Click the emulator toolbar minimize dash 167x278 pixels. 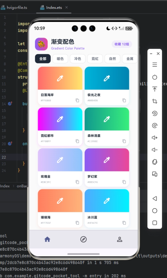pos(151,54)
